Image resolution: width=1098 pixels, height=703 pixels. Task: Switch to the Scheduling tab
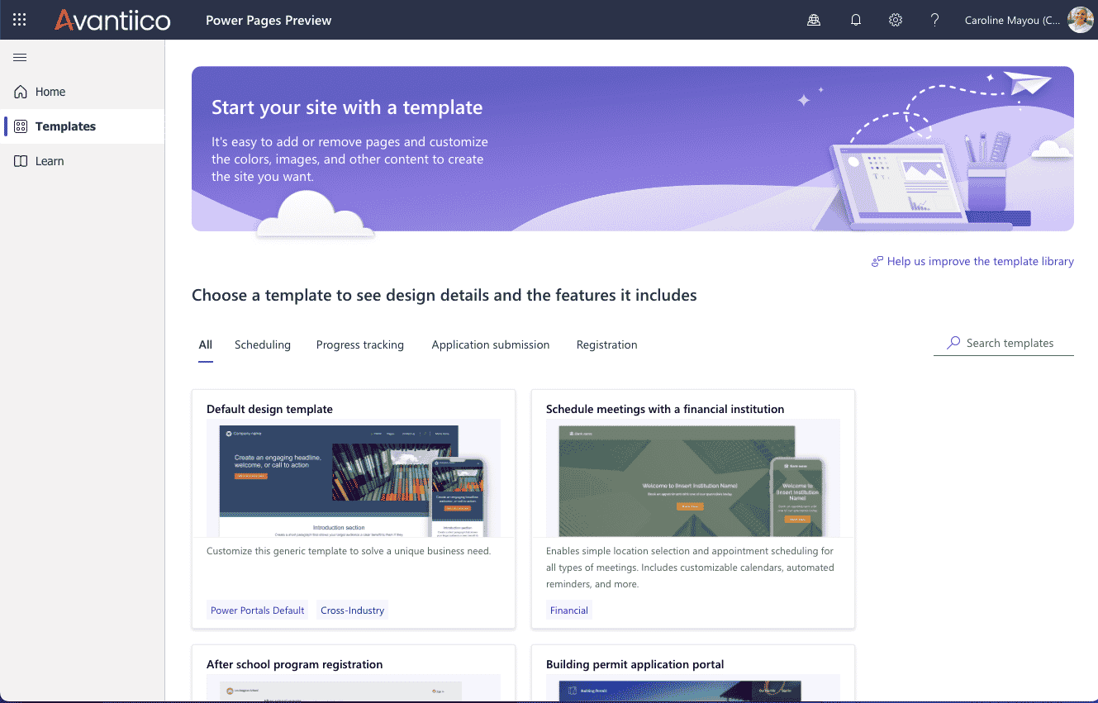(x=263, y=344)
